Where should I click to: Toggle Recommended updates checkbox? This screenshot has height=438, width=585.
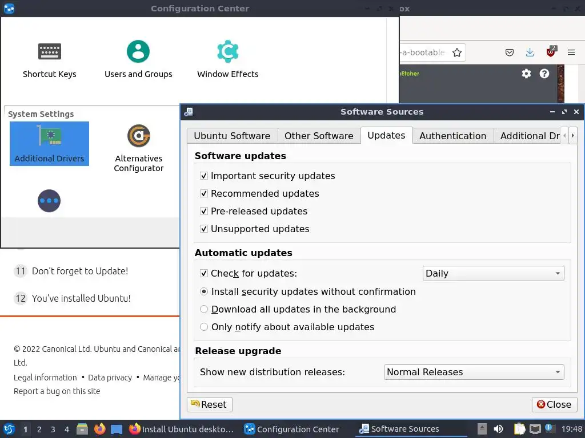pos(204,194)
